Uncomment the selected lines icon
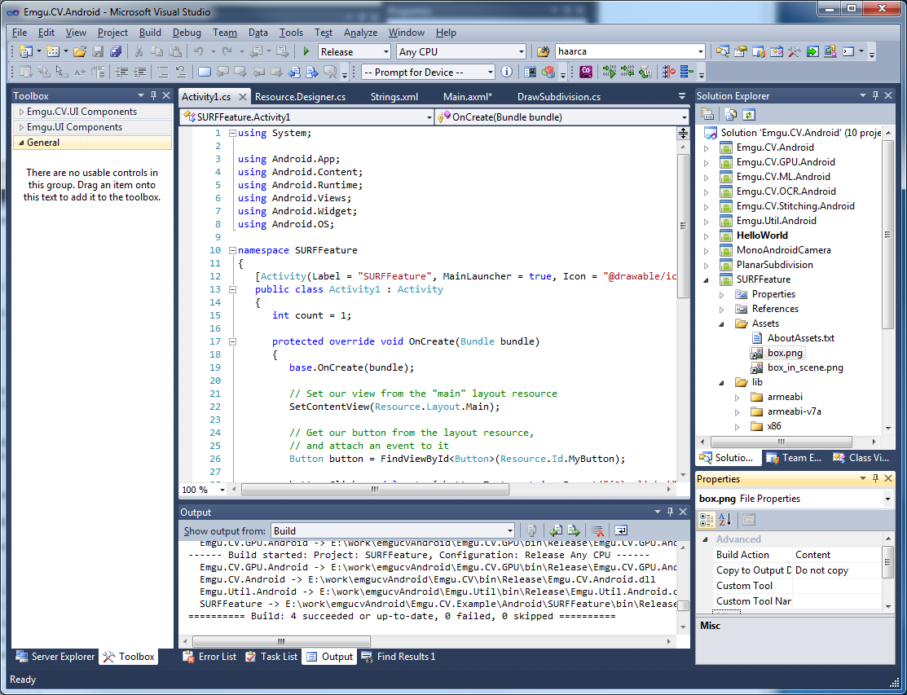This screenshot has width=907, height=695. (x=180, y=73)
